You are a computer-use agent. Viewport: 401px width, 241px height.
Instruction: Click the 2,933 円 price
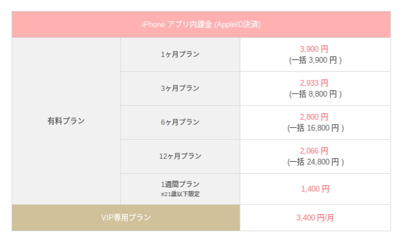coord(314,83)
